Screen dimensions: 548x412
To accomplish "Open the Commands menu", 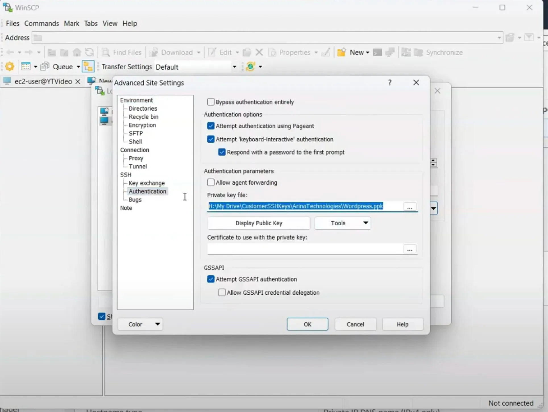I will point(42,23).
